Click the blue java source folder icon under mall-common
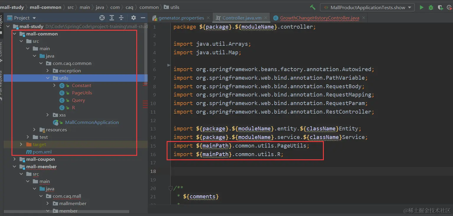 [42, 56]
